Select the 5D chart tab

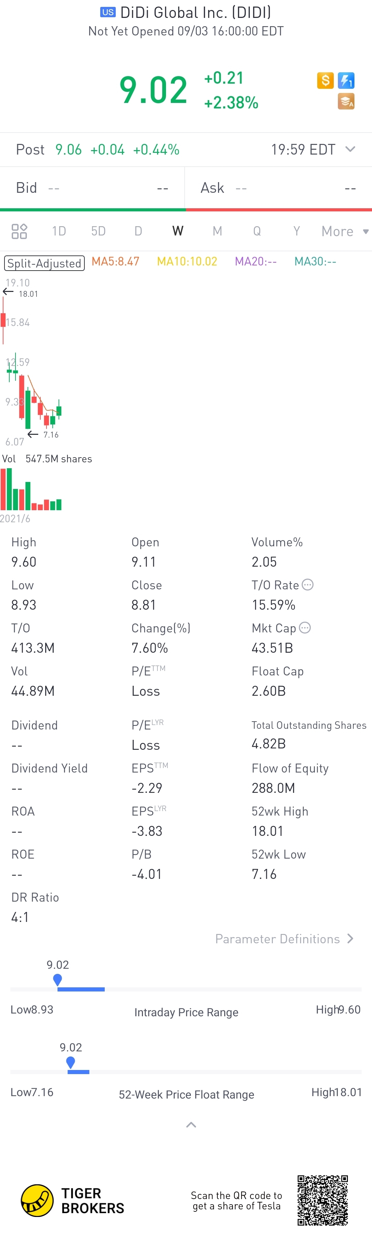(x=99, y=231)
